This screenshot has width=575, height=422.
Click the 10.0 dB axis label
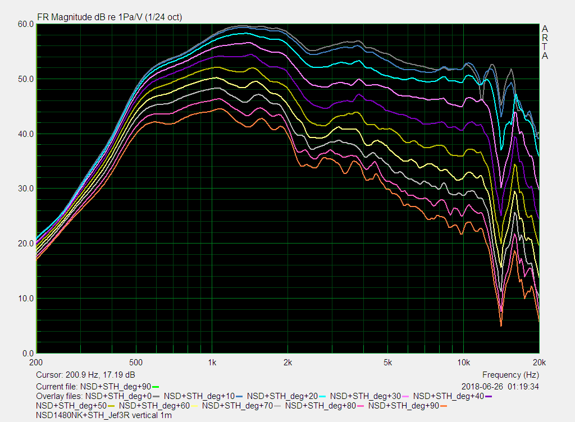click(26, 299)
